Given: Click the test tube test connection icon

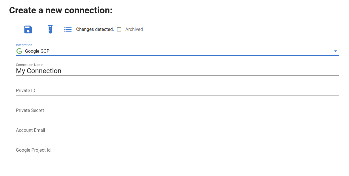Looking at the screenshot, I should (50, 29).
